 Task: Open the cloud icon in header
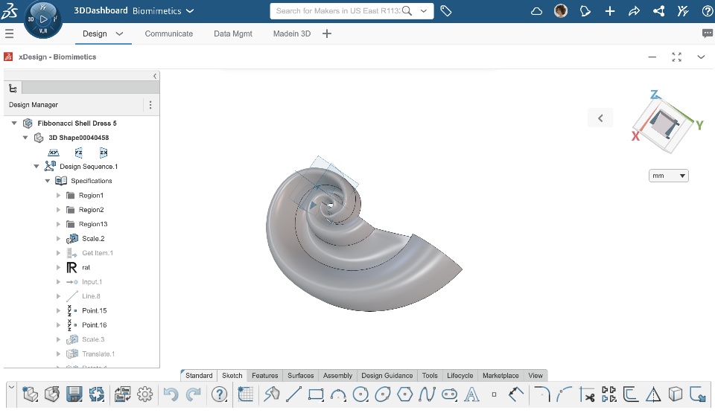coord(537,11)
